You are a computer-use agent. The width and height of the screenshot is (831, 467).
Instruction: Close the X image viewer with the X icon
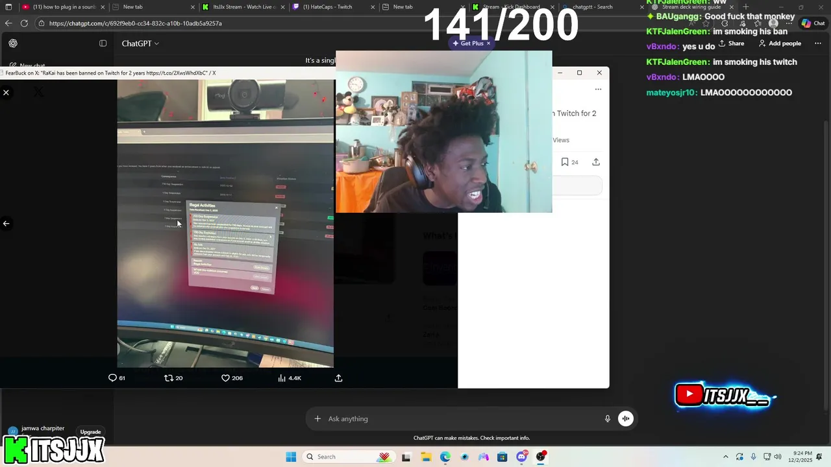pos(6,93)
